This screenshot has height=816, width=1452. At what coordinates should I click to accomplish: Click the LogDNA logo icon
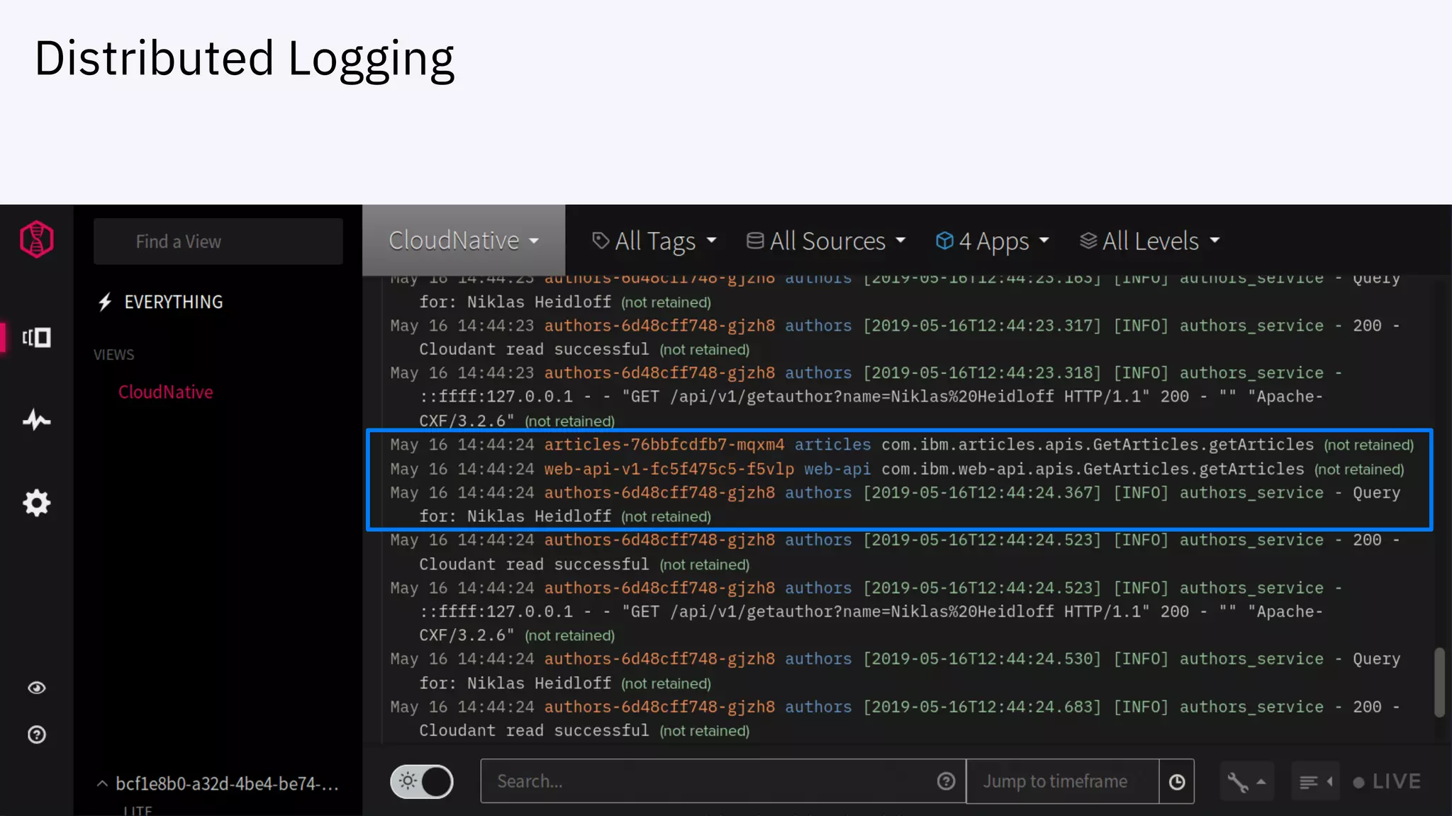coord(36,239)
